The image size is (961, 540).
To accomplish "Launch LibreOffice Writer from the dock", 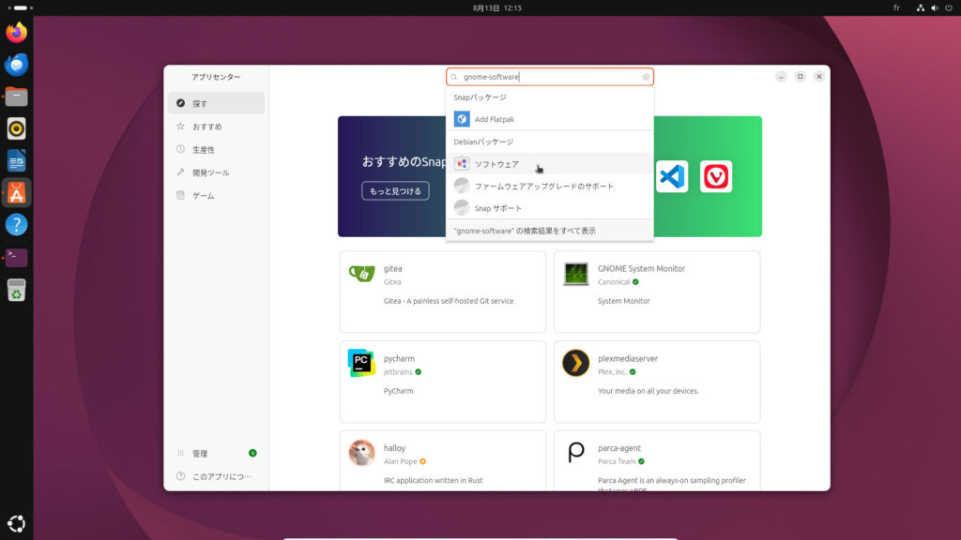I will [x=17, y=161].
